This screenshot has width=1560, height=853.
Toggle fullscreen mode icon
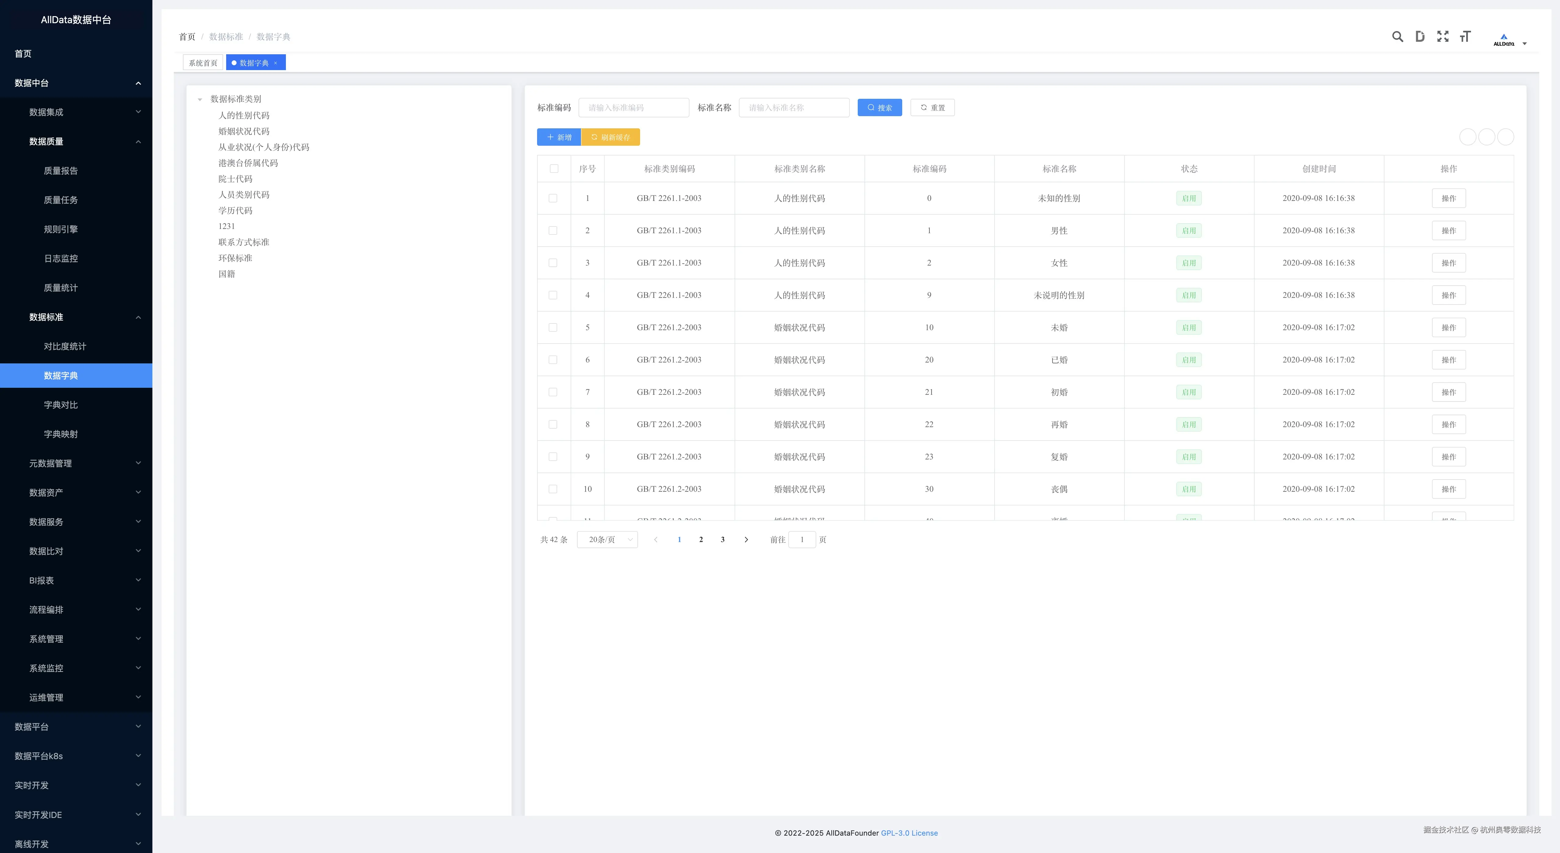tap(1443, 36)
